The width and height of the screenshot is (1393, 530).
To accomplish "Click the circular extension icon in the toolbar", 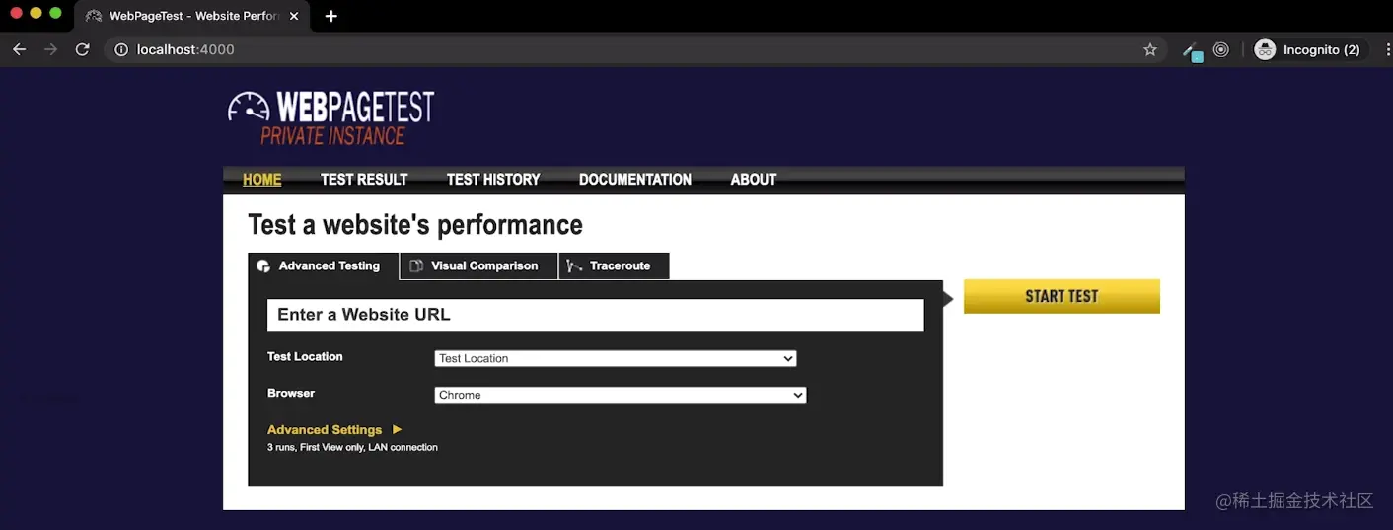I will [x=1221, y=49].
